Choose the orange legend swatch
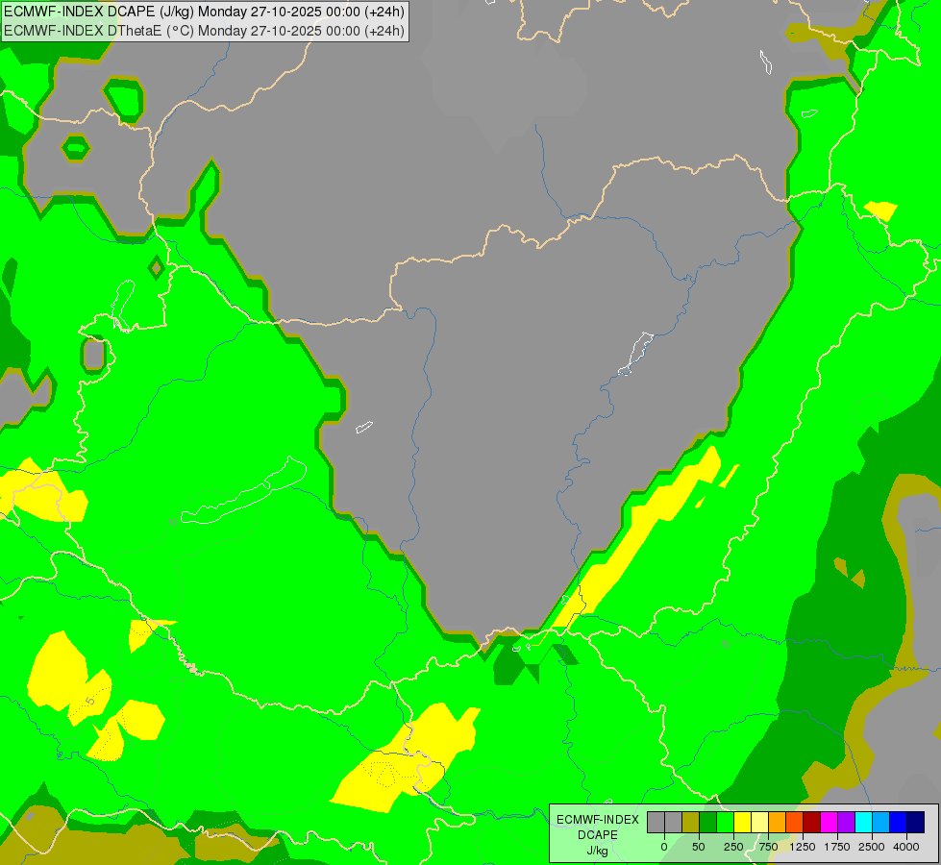 click(x=778, y=822)
